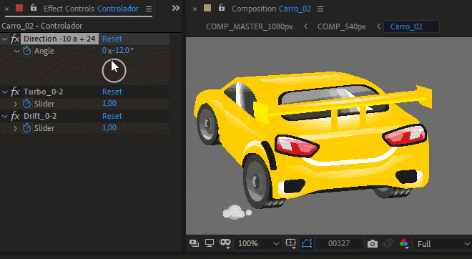Viewport: 472px width, 259px height.
Task: Toggle the Effect Controls panel lock
Action: [34, 8]
